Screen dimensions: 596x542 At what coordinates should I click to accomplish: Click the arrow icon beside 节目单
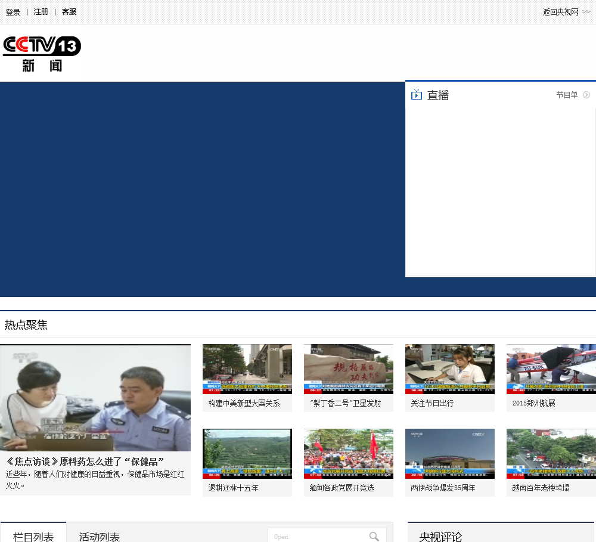point(586,95)
